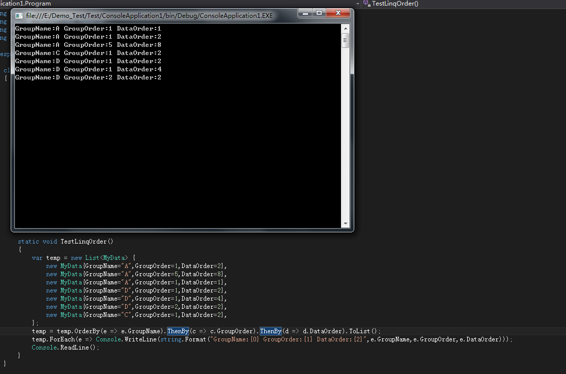Screen dimensions: 566x374
Task: Click the console scrollbar up arrow
Action: 346,28
